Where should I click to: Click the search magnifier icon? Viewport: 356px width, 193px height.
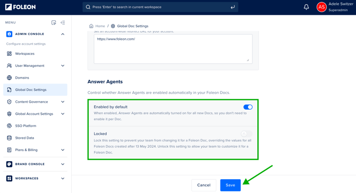[88, 7]
